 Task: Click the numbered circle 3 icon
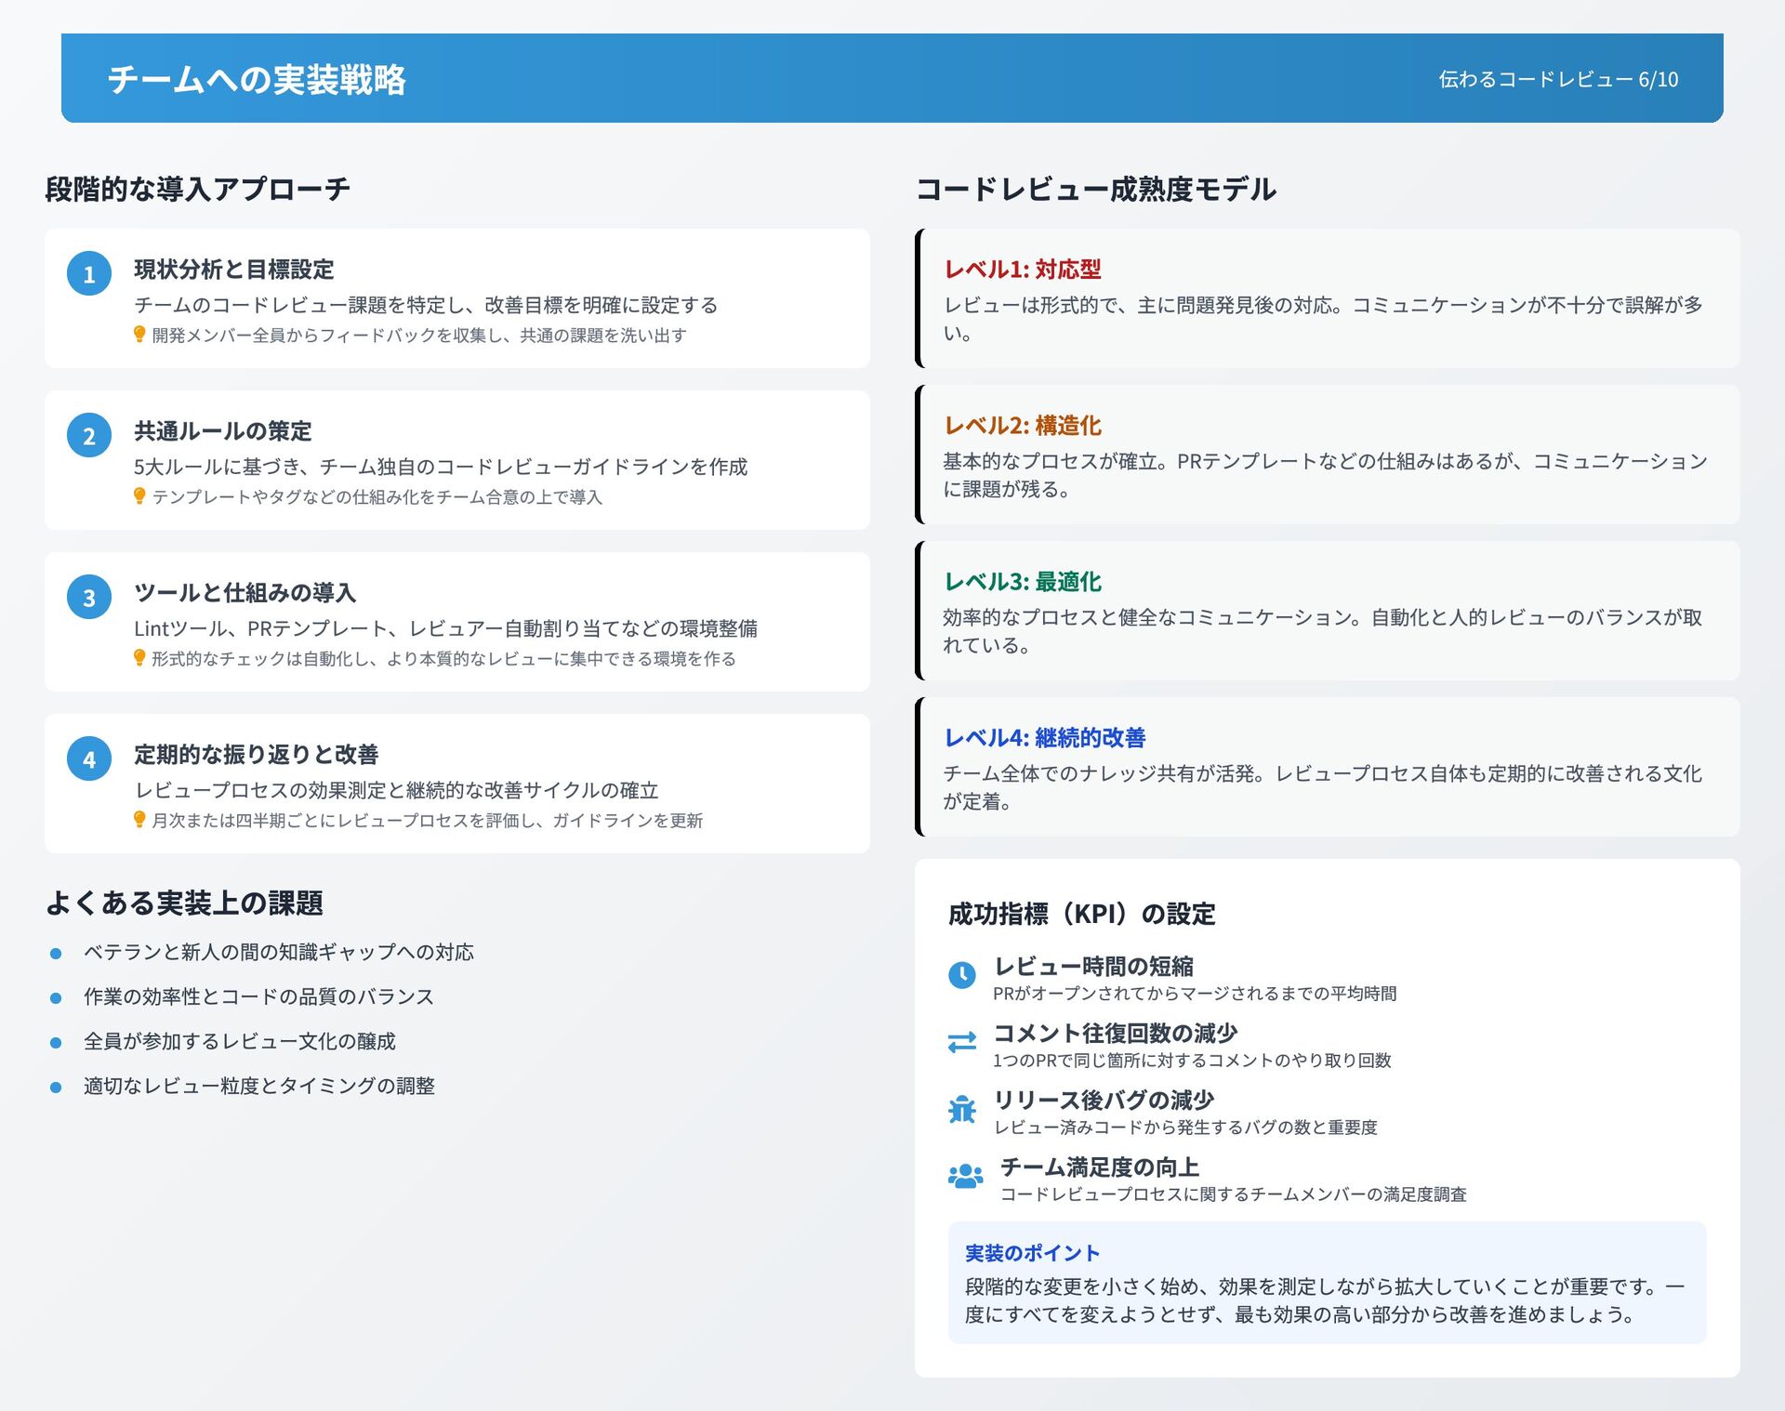pos(89,598)
